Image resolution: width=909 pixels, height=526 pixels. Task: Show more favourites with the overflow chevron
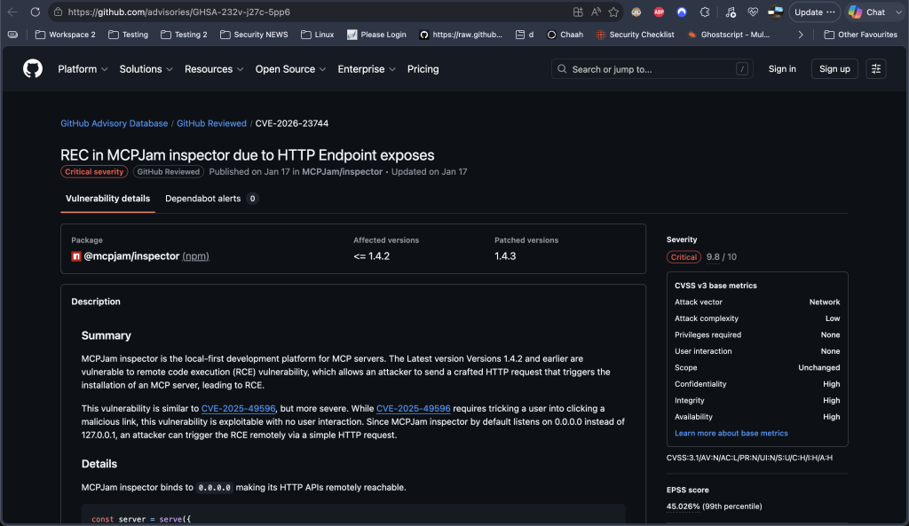point(801,35)
